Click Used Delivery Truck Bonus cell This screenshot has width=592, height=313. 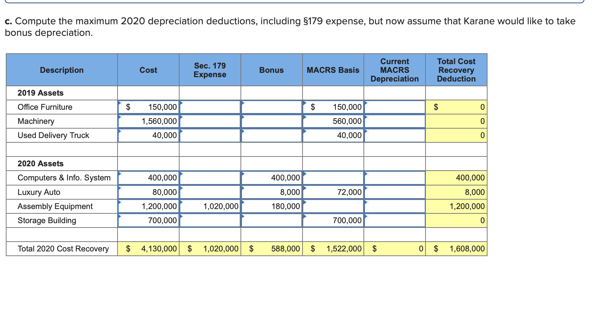pyautogui.click(x=272, y=135)
